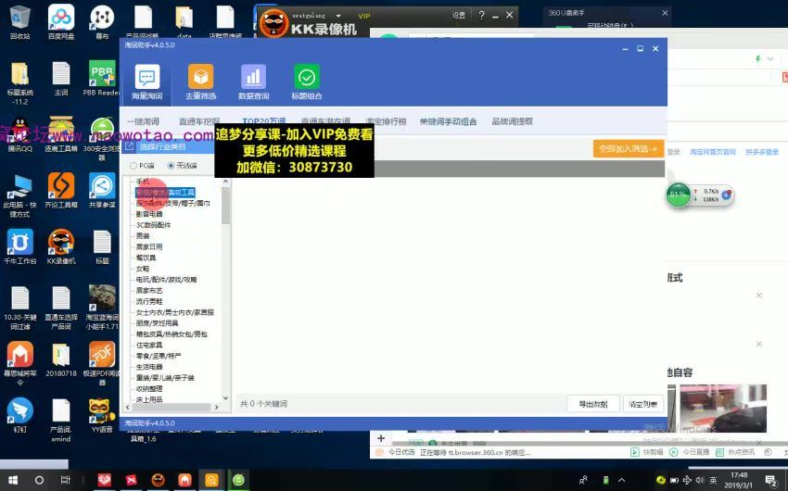Switch to the 直通车挖掘 tab
This screenshot has width=788, height=491.
pos(199,121)
